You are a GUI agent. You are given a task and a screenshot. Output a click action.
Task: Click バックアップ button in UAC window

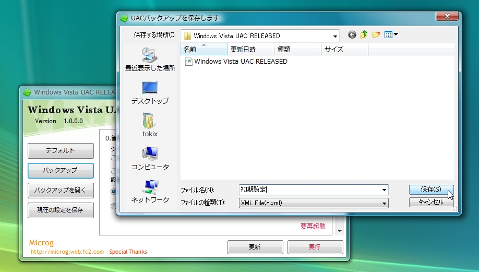click(61, 170)
